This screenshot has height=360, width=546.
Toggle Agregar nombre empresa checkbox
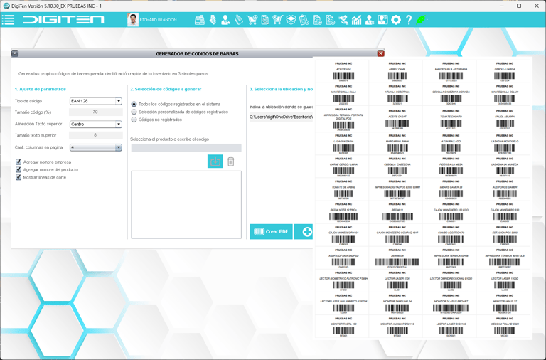tap(18, 162)
